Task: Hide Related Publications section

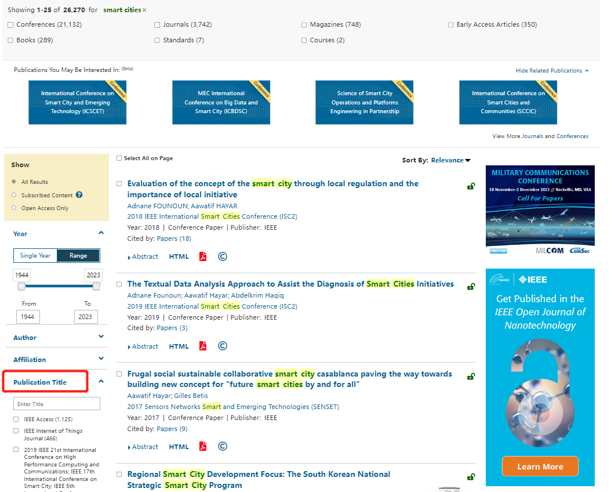Action: pos(552,71)
